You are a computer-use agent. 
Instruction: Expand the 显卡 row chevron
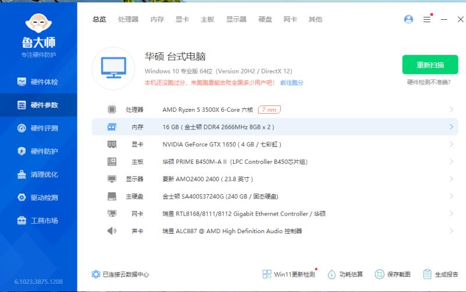click(x=451, y=144)
